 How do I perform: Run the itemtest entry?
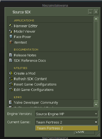pos(20,42)
